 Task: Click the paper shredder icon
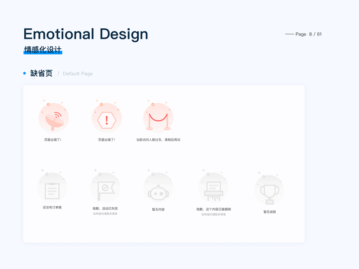tap(213, 189)
